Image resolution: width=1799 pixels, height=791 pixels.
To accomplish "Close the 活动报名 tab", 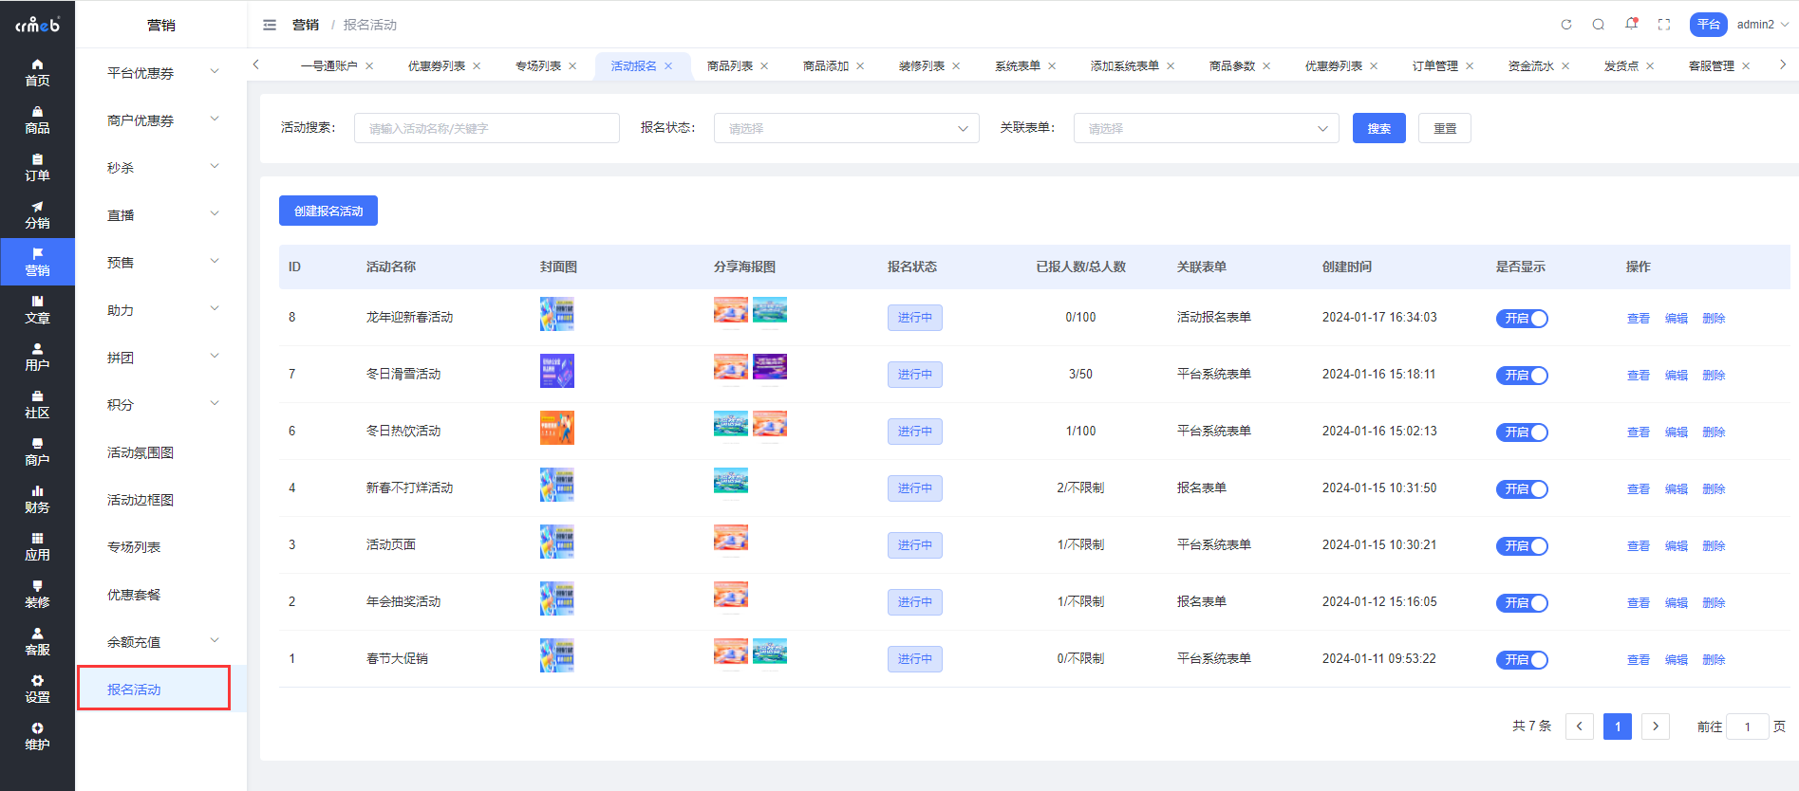I will 668,65.
